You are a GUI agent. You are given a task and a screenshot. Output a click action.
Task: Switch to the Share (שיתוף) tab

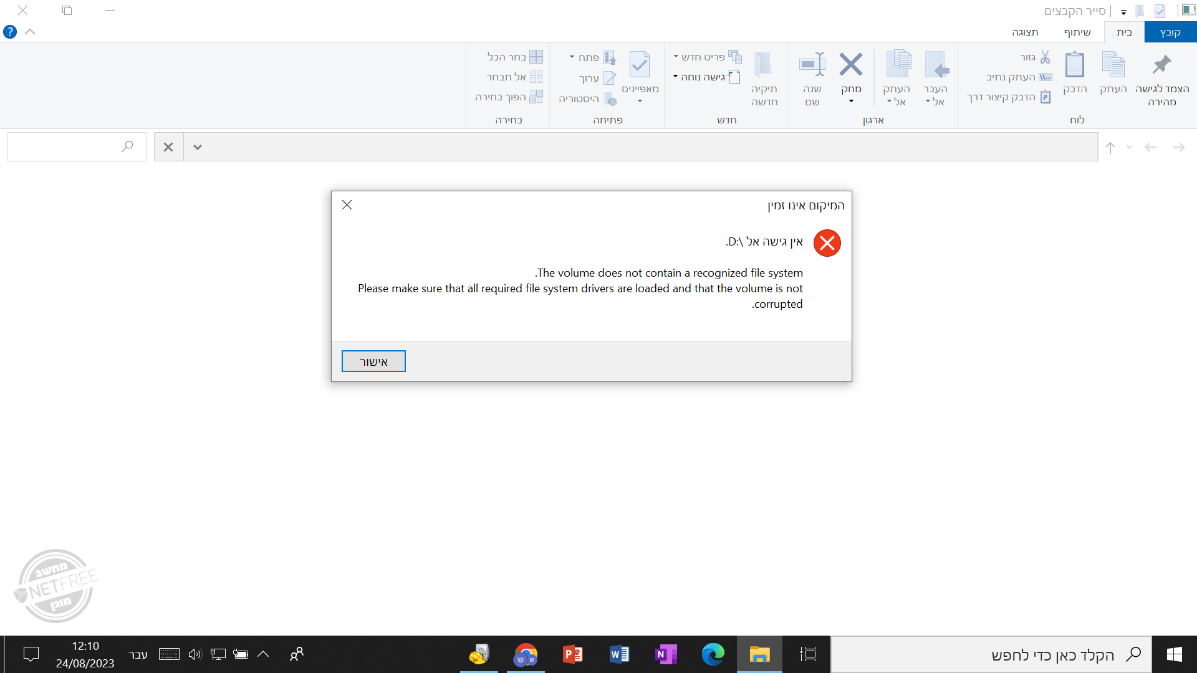click(1077, 32)
